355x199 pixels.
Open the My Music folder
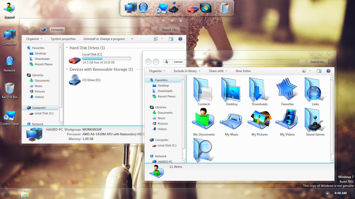231,120
